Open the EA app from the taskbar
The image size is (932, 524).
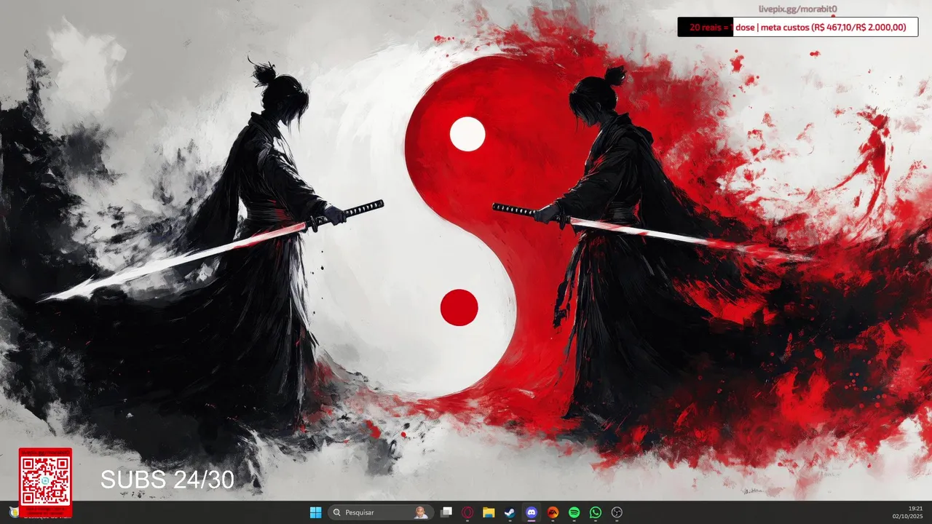click(x=553, y=512)
